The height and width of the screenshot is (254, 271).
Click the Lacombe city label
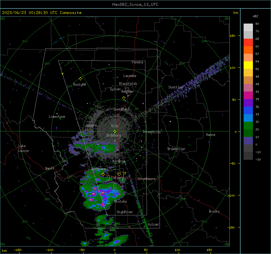pyautogui.click(x=130, y=76)
